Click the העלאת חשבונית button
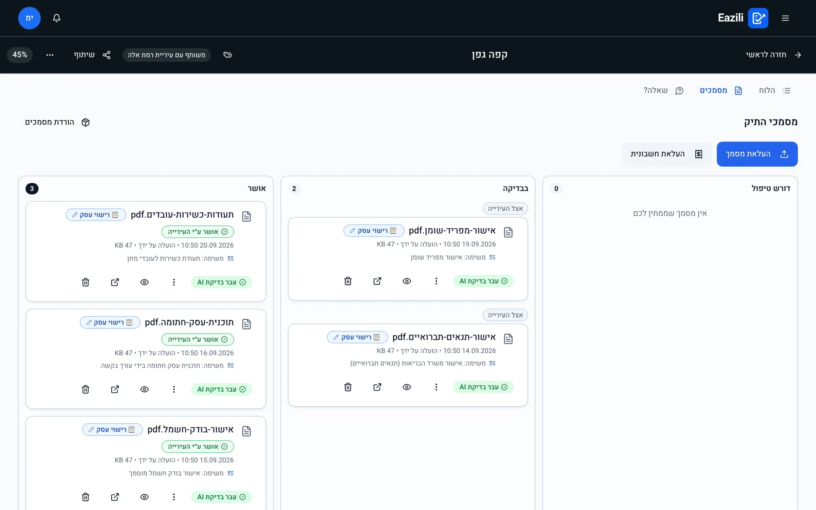 coord(666,154)
